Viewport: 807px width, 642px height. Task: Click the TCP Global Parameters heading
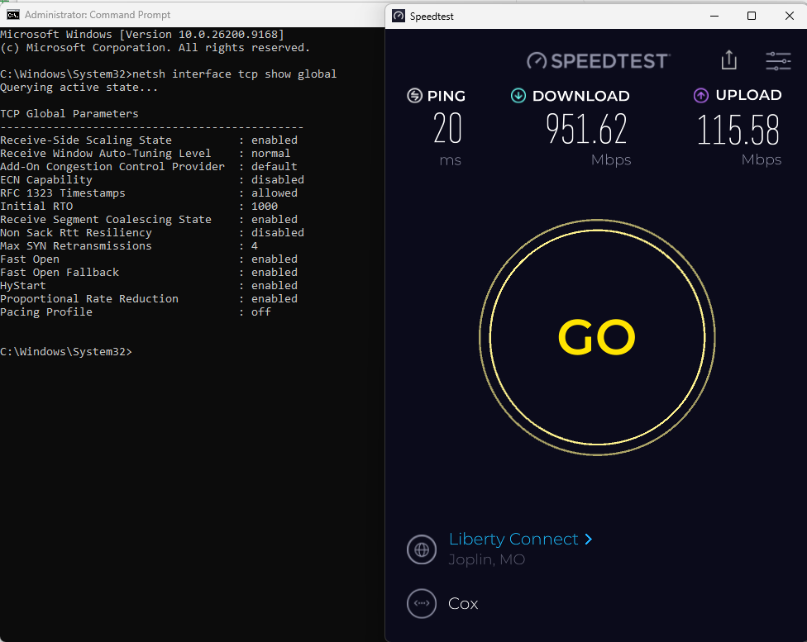tap(69, 114)
